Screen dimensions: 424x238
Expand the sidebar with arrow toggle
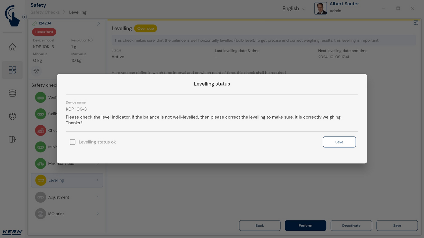point(25,17)
